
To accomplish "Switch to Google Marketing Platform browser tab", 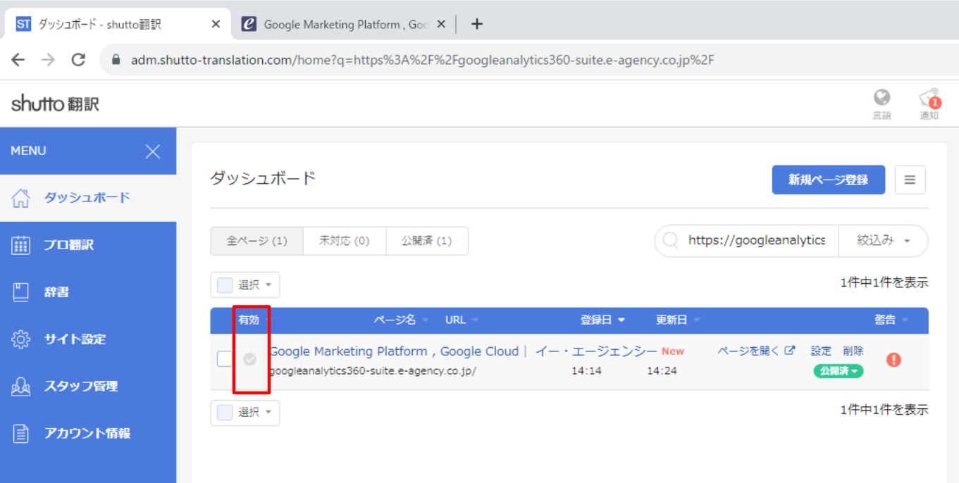I will (x=342, y=24).
